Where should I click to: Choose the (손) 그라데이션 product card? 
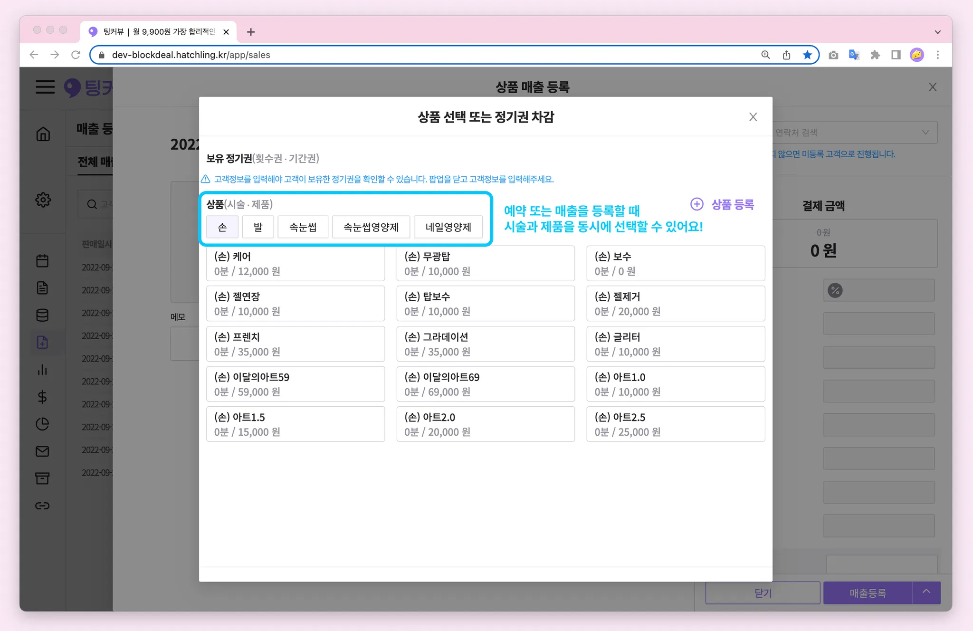pyautogui.click(x=485, y=344)
